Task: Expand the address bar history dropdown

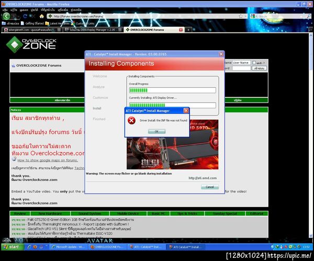Action: pos(246,16)
